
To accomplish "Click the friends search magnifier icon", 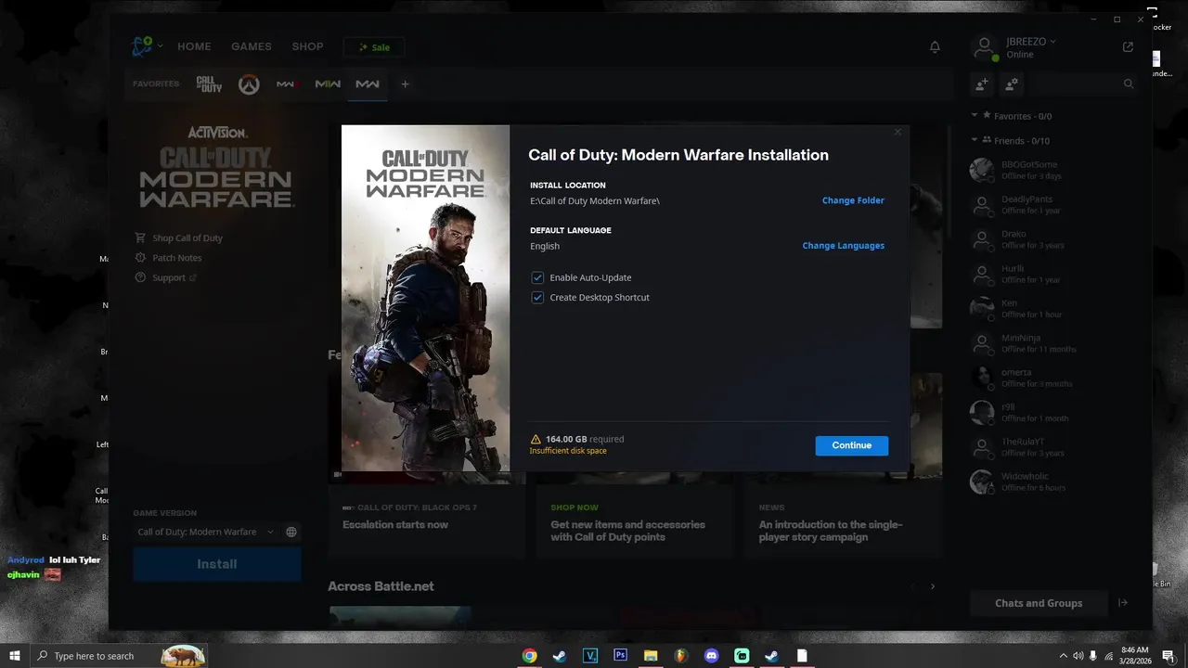I will click(x=1129, y=83).
